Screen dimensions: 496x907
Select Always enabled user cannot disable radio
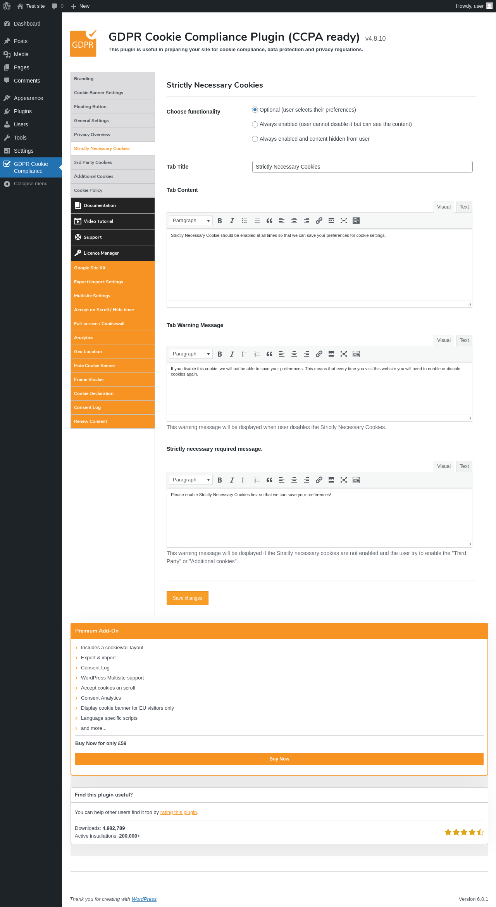click(255, 124)
